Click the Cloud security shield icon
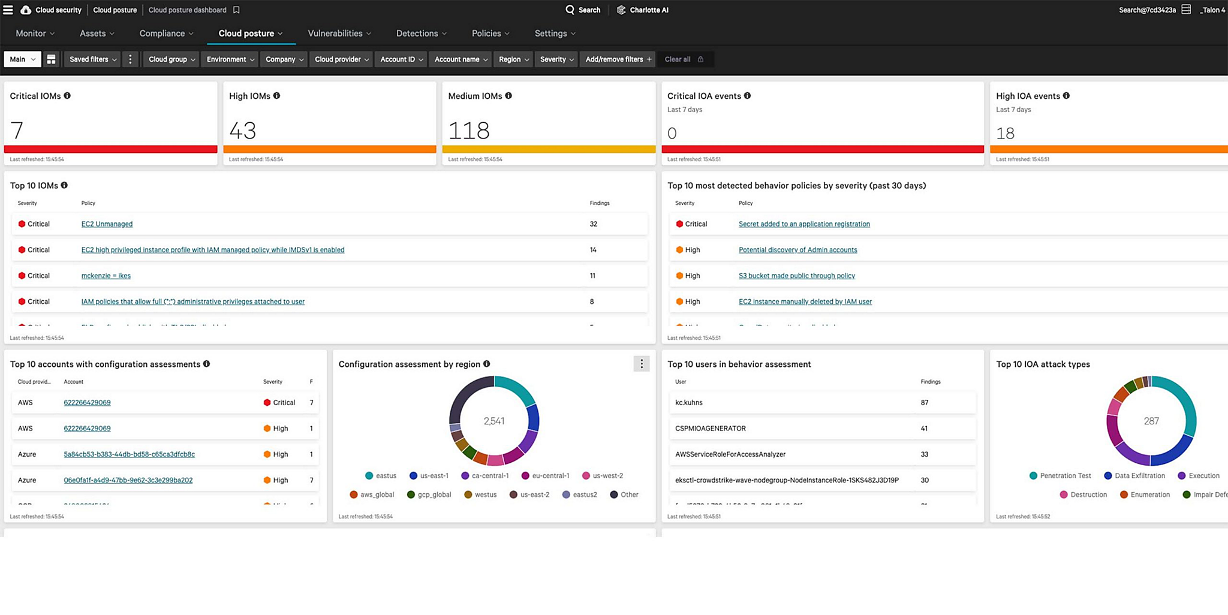 coord(25,10)
